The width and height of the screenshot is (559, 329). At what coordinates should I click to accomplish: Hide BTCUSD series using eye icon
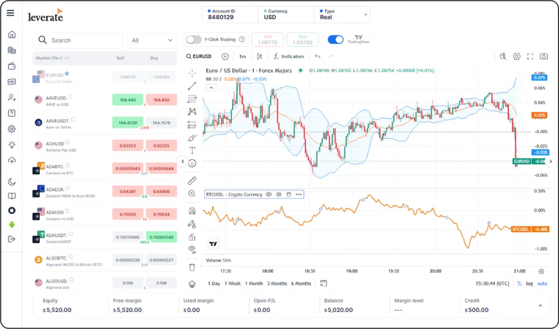click(269, 194)
